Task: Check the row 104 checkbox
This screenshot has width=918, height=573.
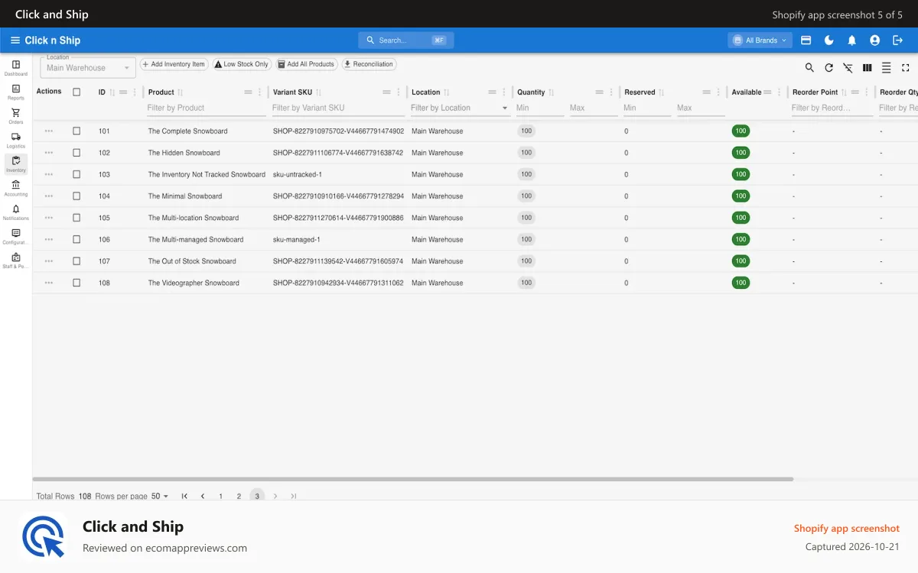Action: click(76, 196)
